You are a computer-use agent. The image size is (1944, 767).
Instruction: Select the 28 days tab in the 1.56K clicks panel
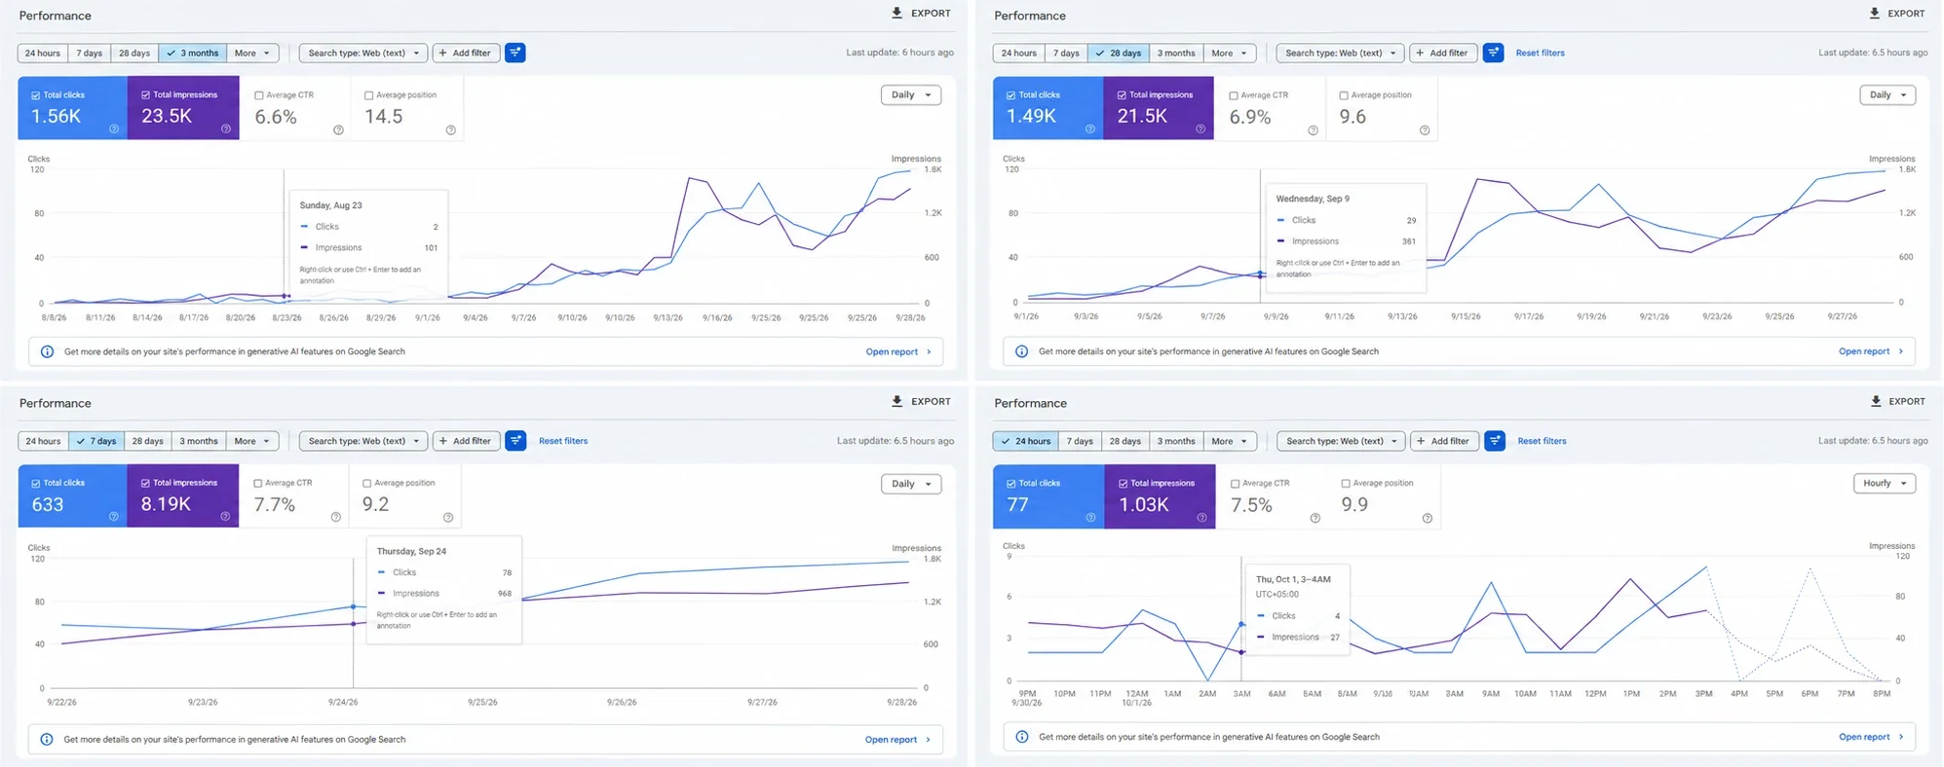134,54
